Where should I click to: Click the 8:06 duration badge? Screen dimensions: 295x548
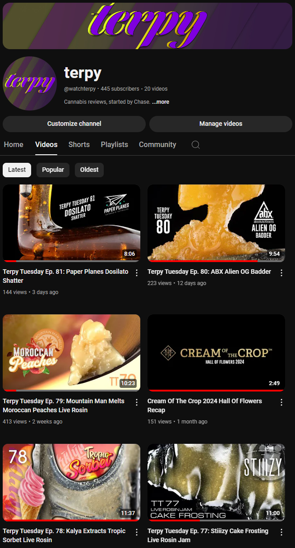[129, 254]
